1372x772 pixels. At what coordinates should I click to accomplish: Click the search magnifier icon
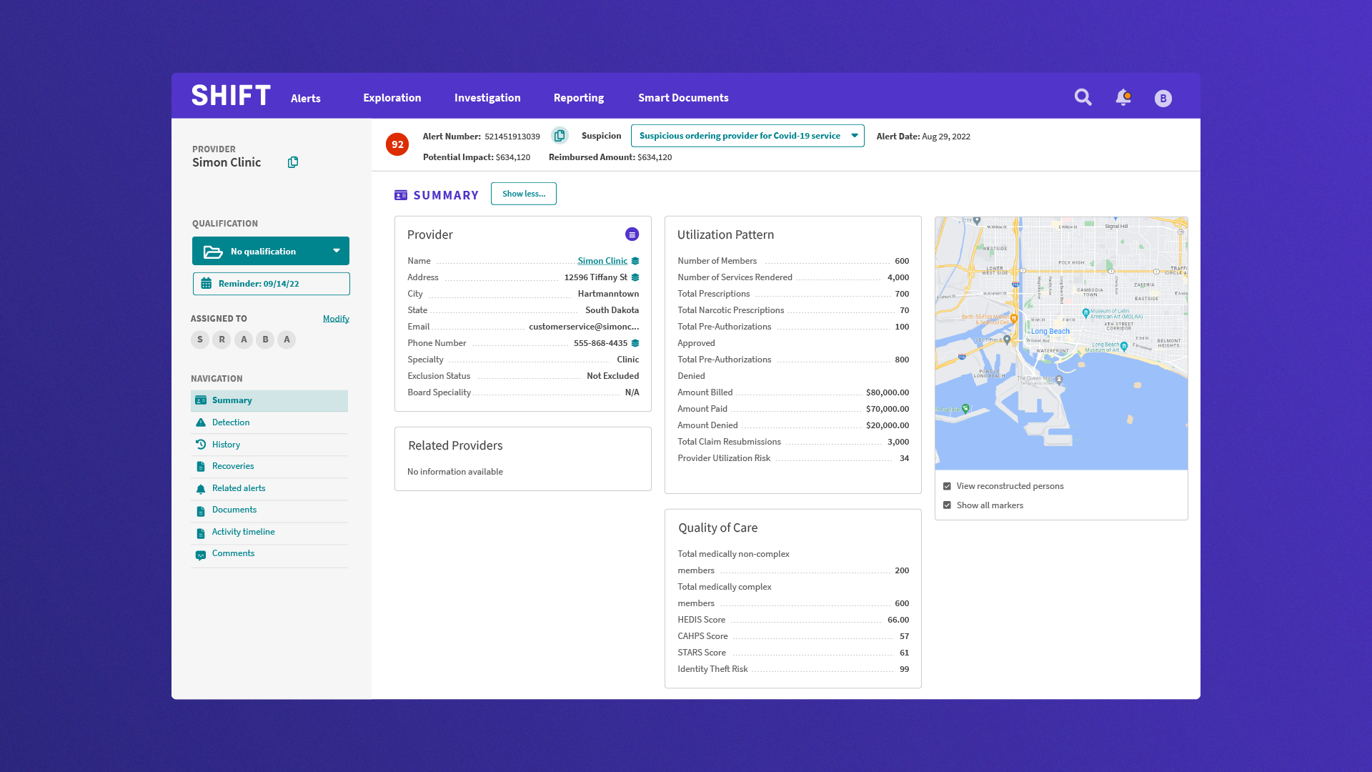pos(1083,97)
